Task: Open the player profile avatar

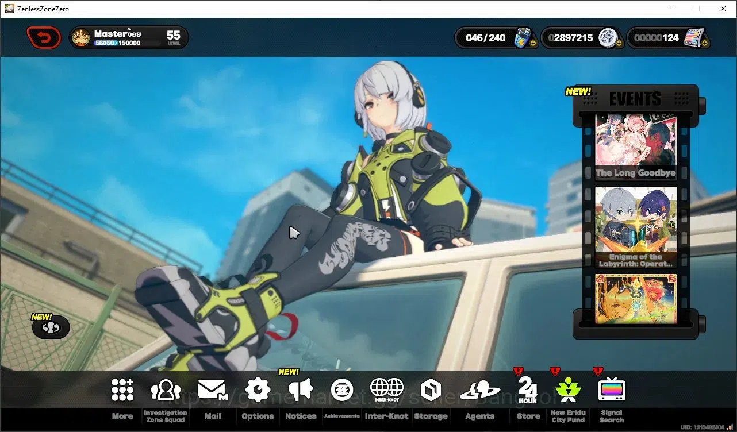Action: pos(81,38)
